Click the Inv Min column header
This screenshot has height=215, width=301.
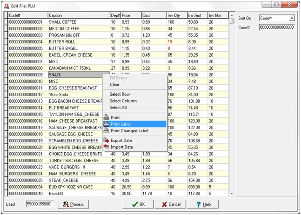(x=218, y=15)
